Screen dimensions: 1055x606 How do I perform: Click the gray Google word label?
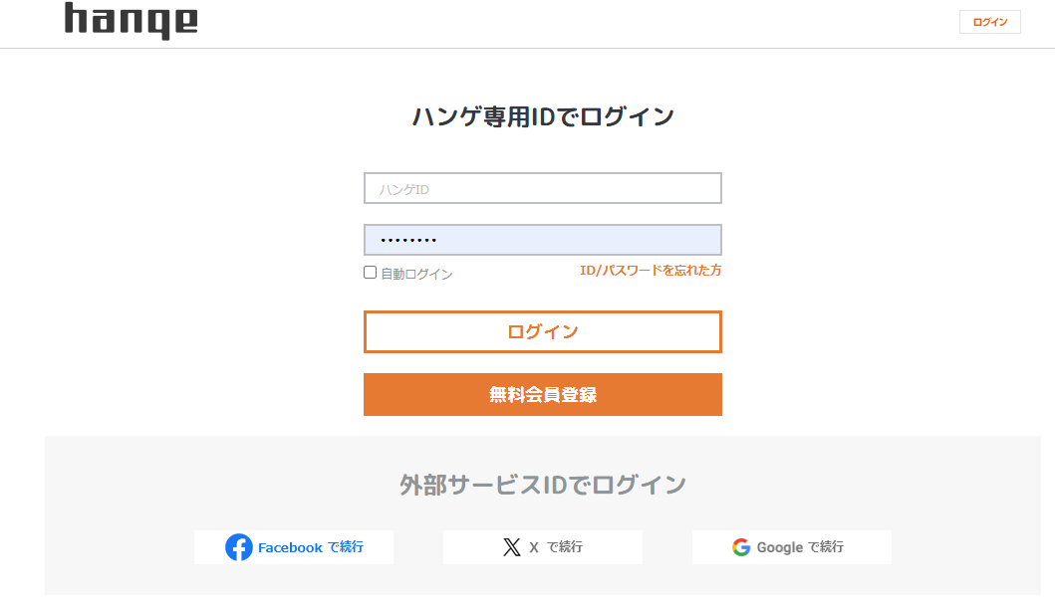tap(779, 547)
